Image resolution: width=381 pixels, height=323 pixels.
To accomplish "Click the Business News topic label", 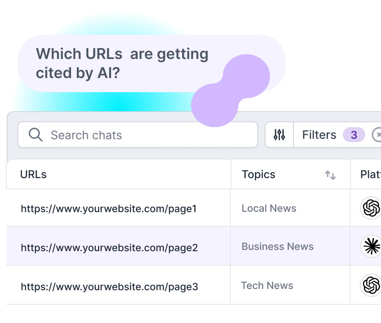I will (277, 247).
